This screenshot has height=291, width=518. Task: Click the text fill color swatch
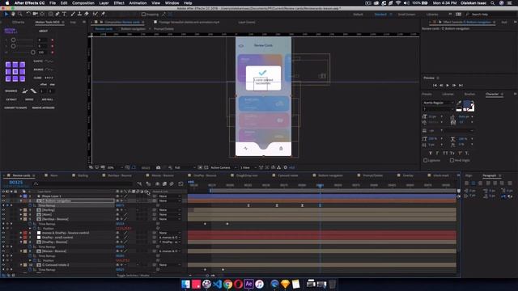point(467,105)
